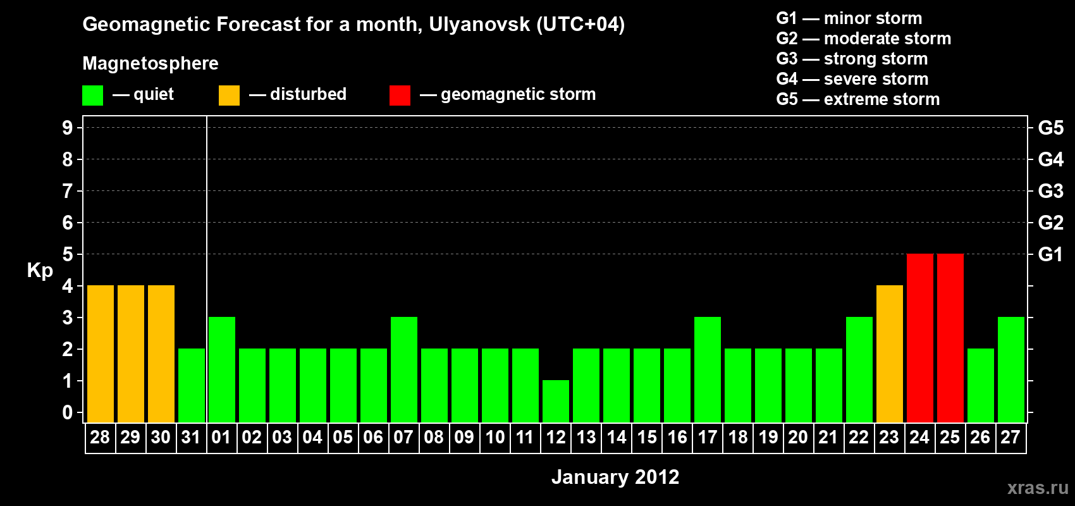The width and height of the screenshot is (1075, 506).
Task: Click the '— quiet' legend text
Action: pos(143,94)
